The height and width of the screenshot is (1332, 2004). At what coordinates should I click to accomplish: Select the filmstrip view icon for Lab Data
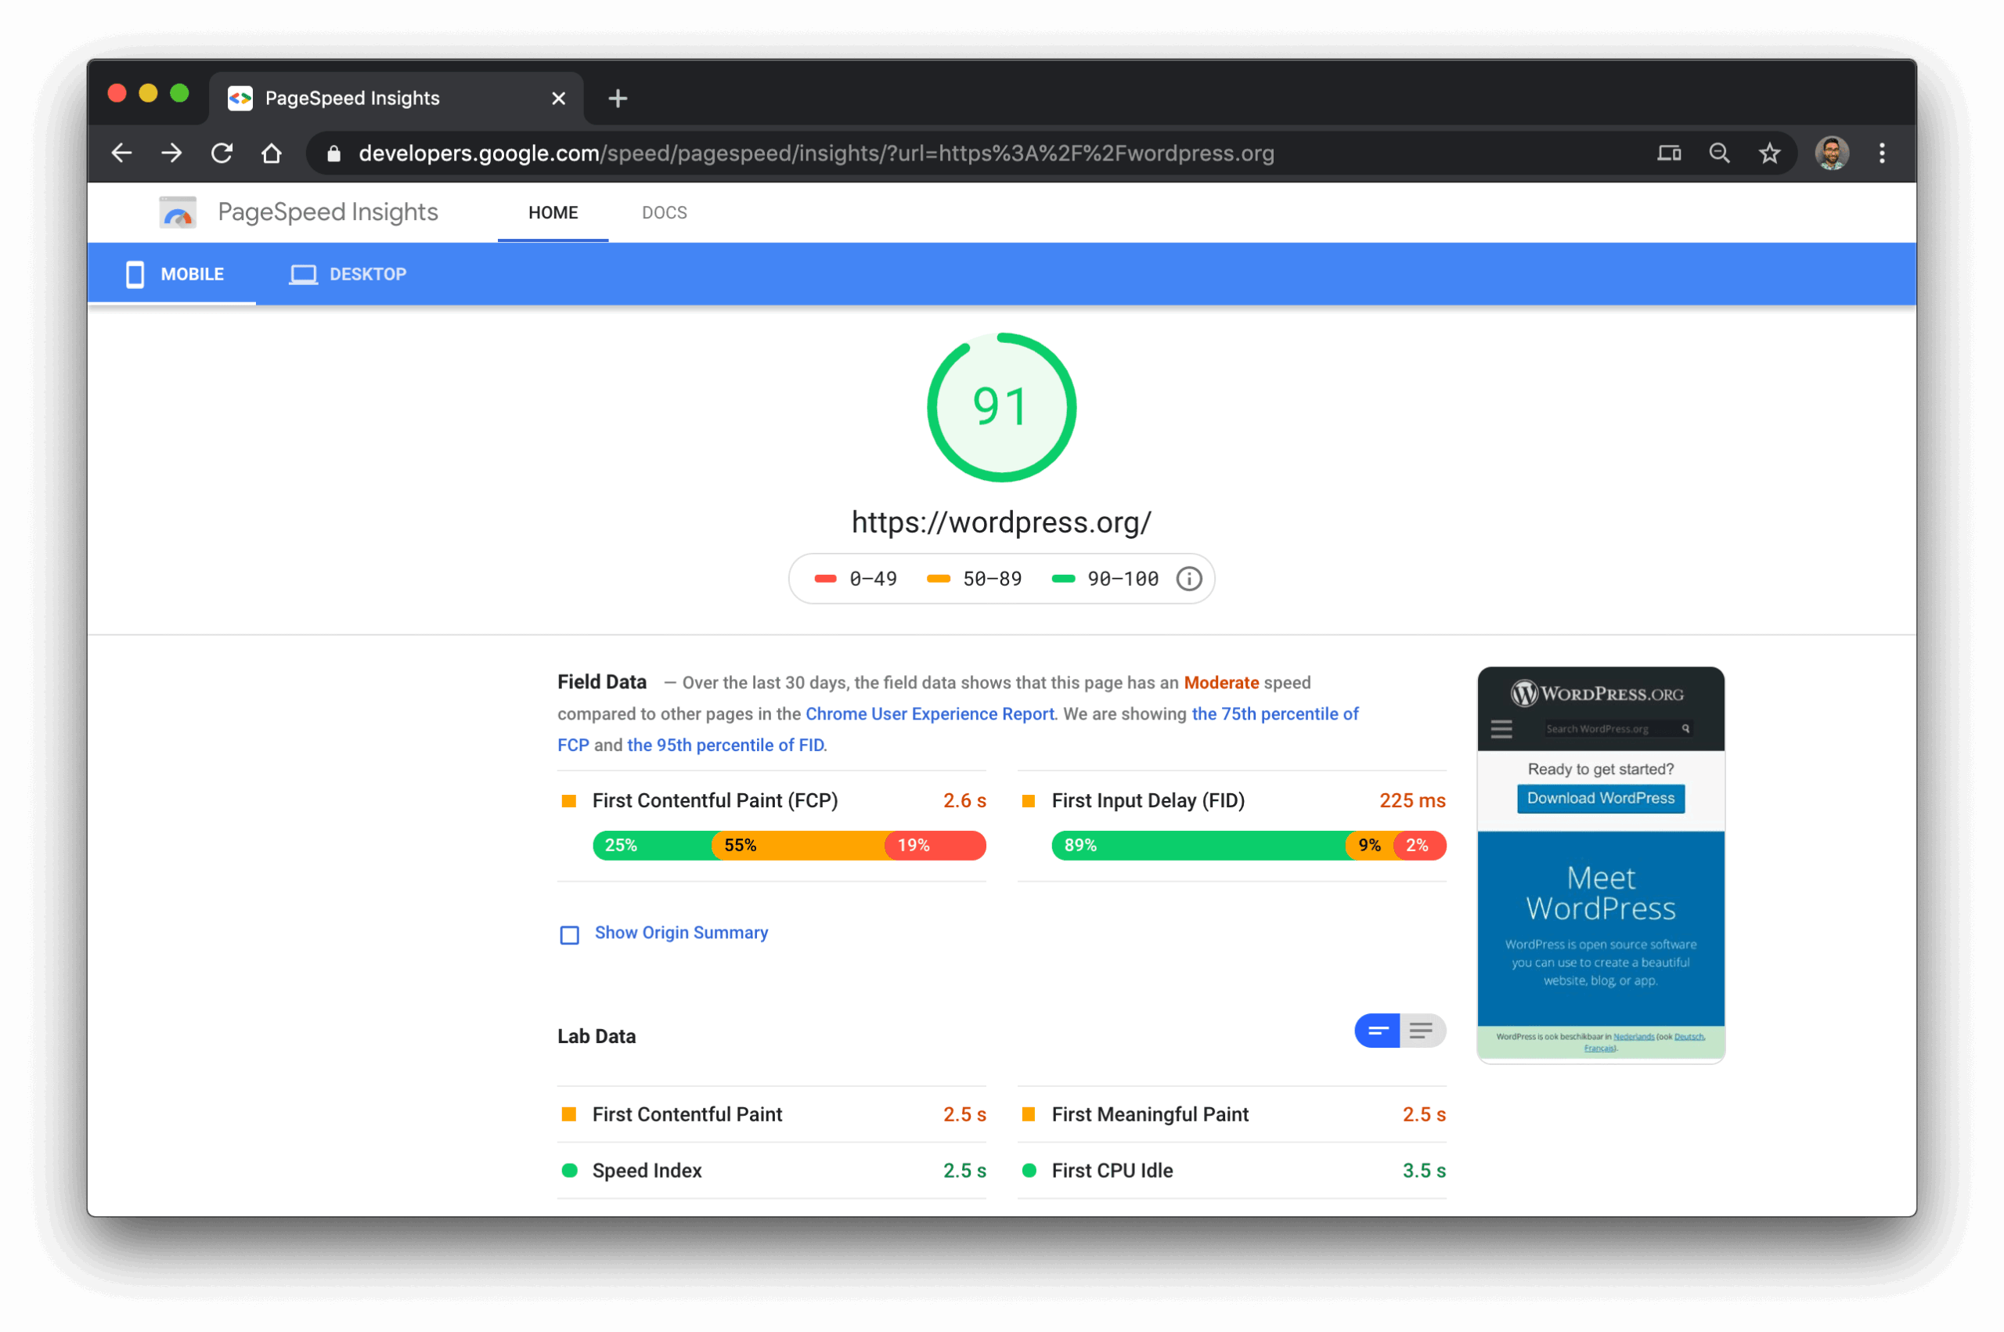pos(1375,1031)
